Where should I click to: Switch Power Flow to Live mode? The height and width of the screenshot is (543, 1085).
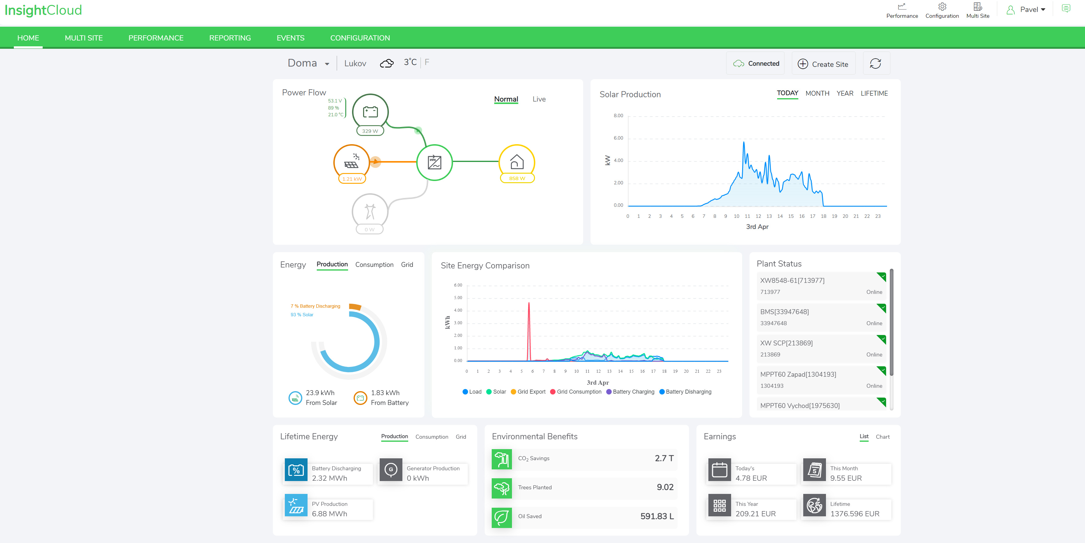point(539,99)
